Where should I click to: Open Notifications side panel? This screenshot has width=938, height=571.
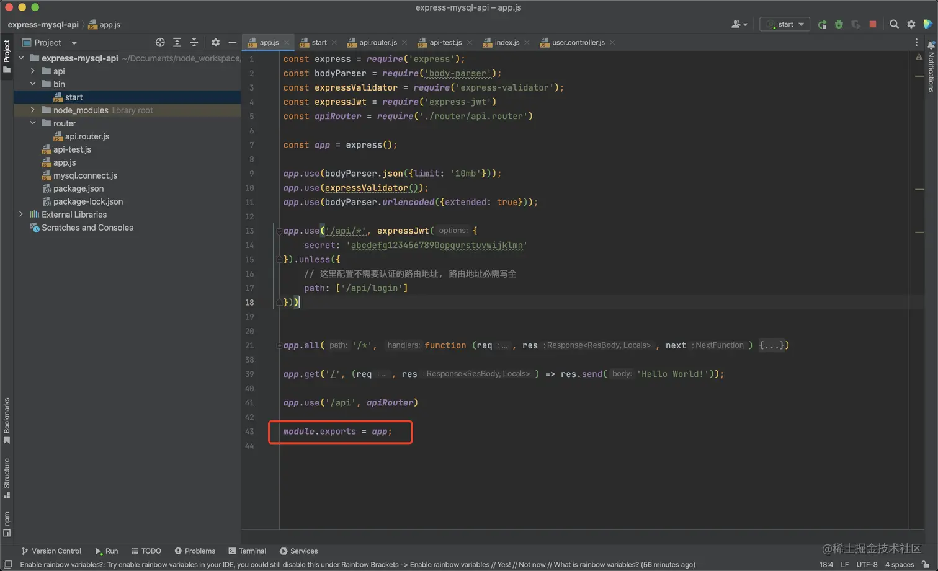point(931,67)
